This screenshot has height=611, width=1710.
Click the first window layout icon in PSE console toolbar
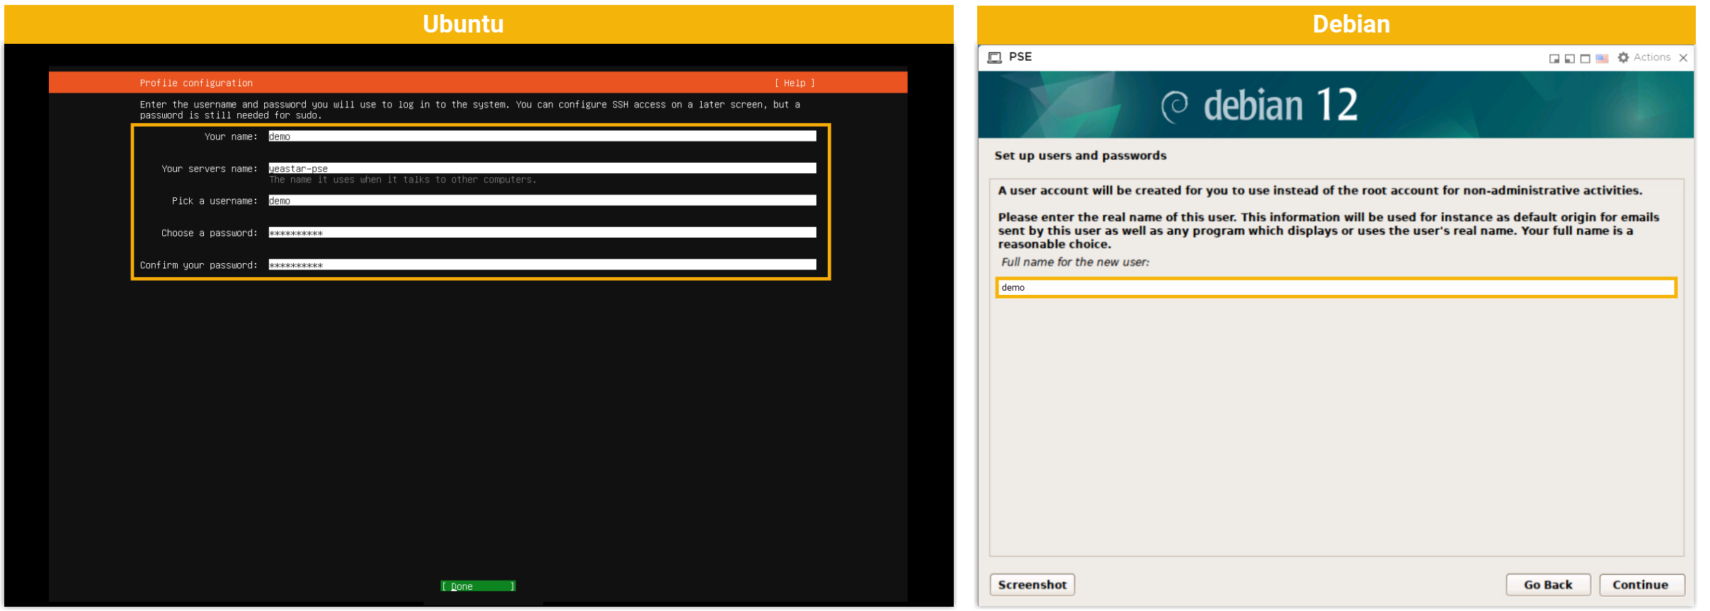click(1554, 59)
